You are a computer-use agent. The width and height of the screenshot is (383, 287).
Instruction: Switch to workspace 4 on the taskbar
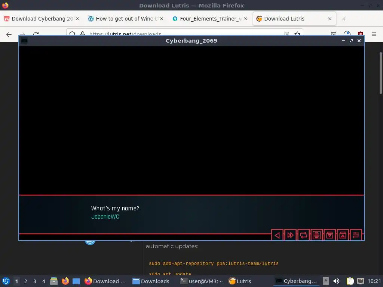coord(44,281)
